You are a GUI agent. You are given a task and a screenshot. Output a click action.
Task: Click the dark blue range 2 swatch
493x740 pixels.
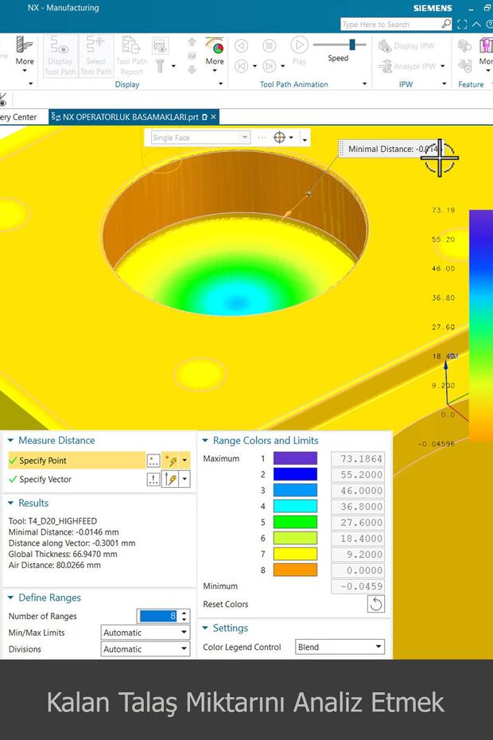tap(295, 474)
